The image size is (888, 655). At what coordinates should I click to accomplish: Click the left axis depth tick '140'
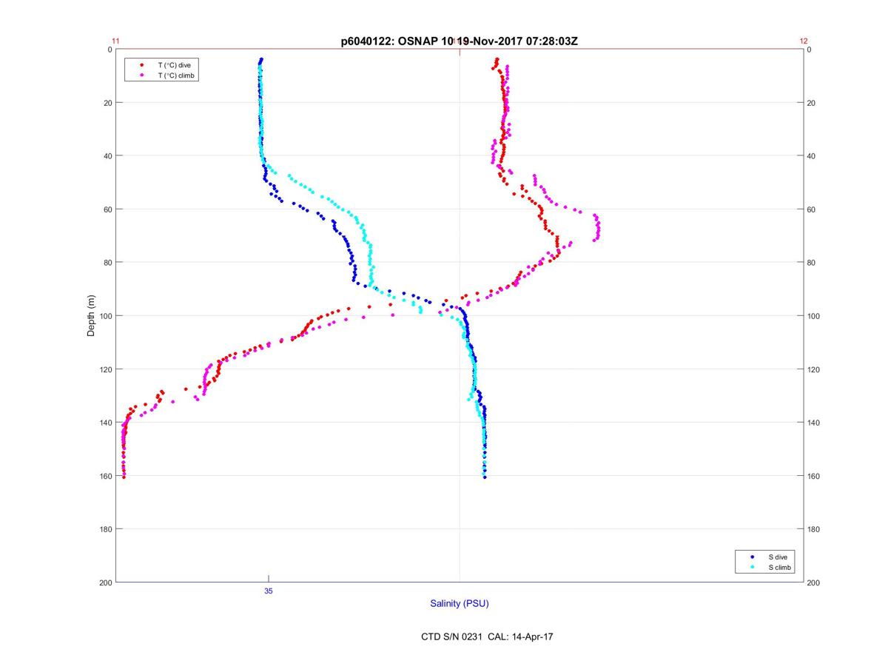click(106, 423)
